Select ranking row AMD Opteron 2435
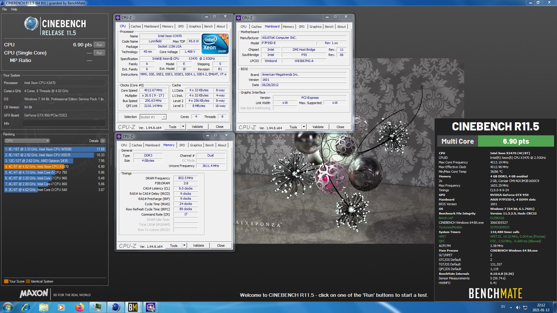 [55, 161]
